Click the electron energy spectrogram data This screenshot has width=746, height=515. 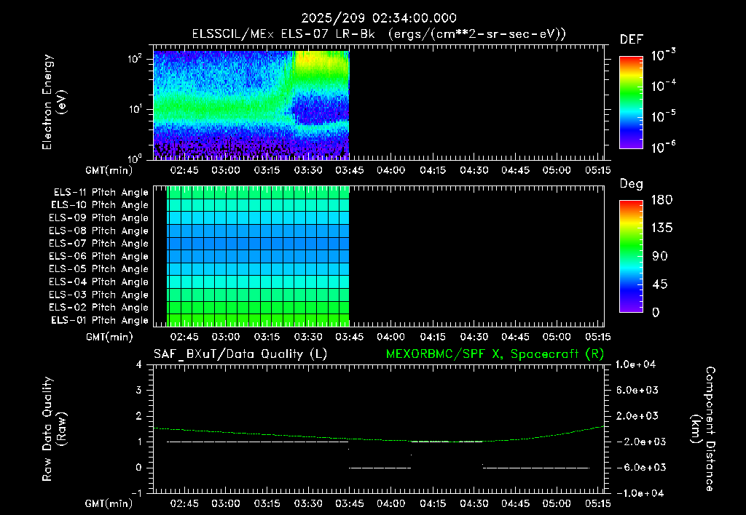(x=251, y=105)
